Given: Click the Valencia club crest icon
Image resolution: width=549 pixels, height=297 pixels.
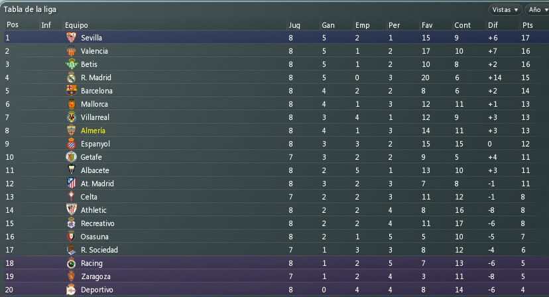Looking at the screenshot, I should point(72,51).
